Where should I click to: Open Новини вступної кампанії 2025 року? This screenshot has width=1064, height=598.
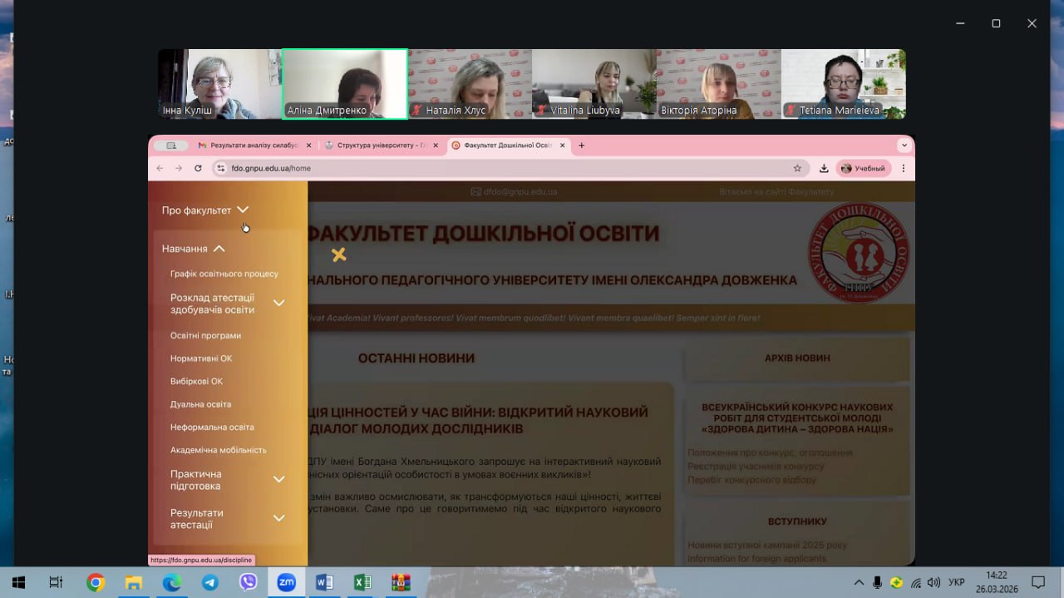point(767,546)
